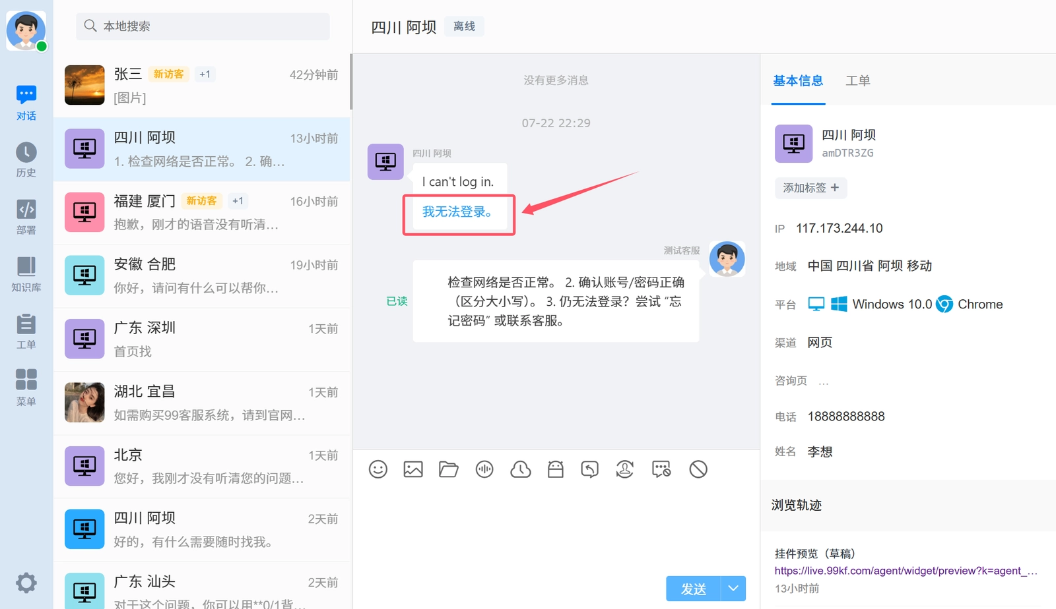Open the 安徽 合肥 conversation

pyautogui.click(x=201, y=275)
